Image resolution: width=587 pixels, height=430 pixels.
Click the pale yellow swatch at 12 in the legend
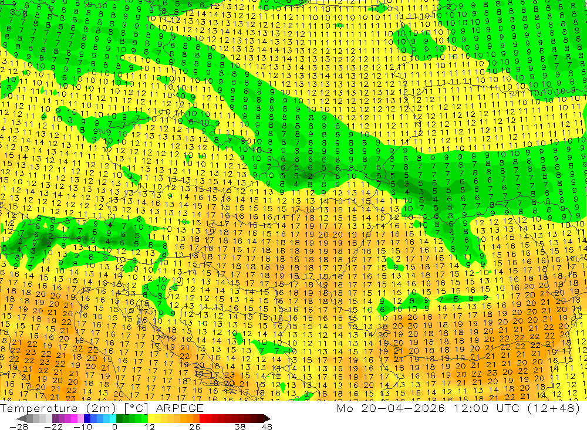151,419
